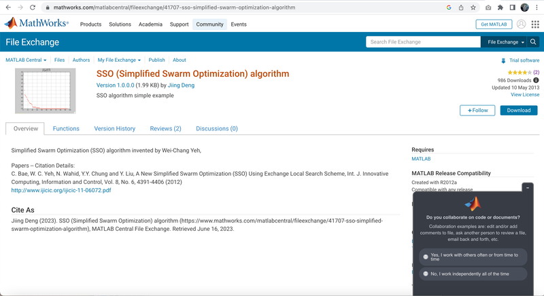Screen dimensions: 544x296
Task: Expand the MATLAB Central dropdown
Action: coord(26,60)
